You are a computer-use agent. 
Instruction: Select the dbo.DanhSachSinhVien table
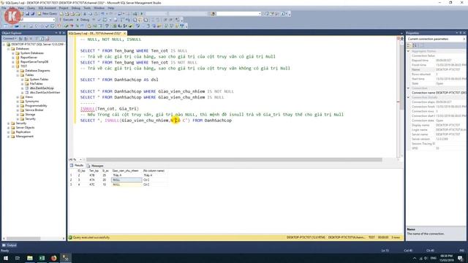point(45,93)
